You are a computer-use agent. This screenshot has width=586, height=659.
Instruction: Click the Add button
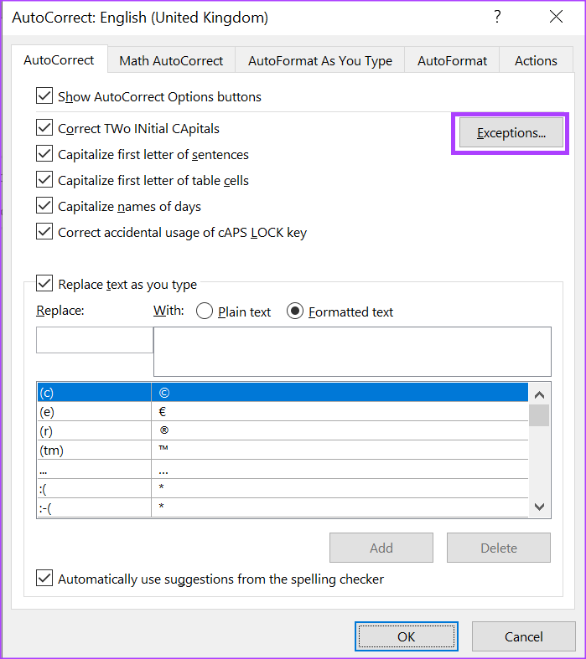point(381,548)
